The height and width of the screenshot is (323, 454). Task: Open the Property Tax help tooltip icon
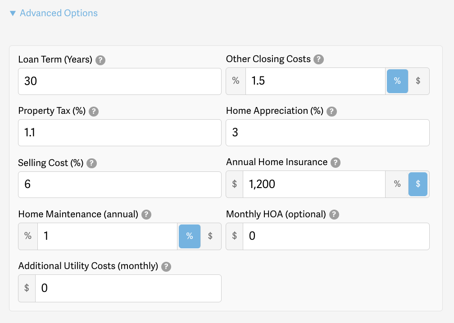click(x=94, y=112)
